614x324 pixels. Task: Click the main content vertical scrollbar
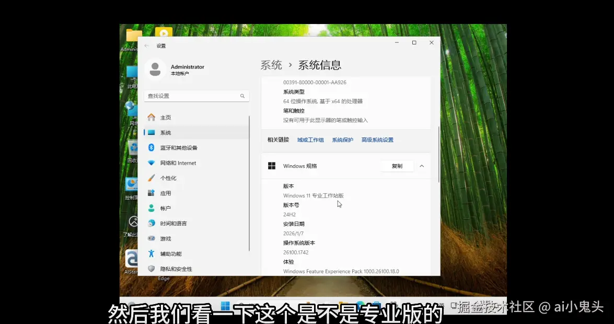pos(438,154)
